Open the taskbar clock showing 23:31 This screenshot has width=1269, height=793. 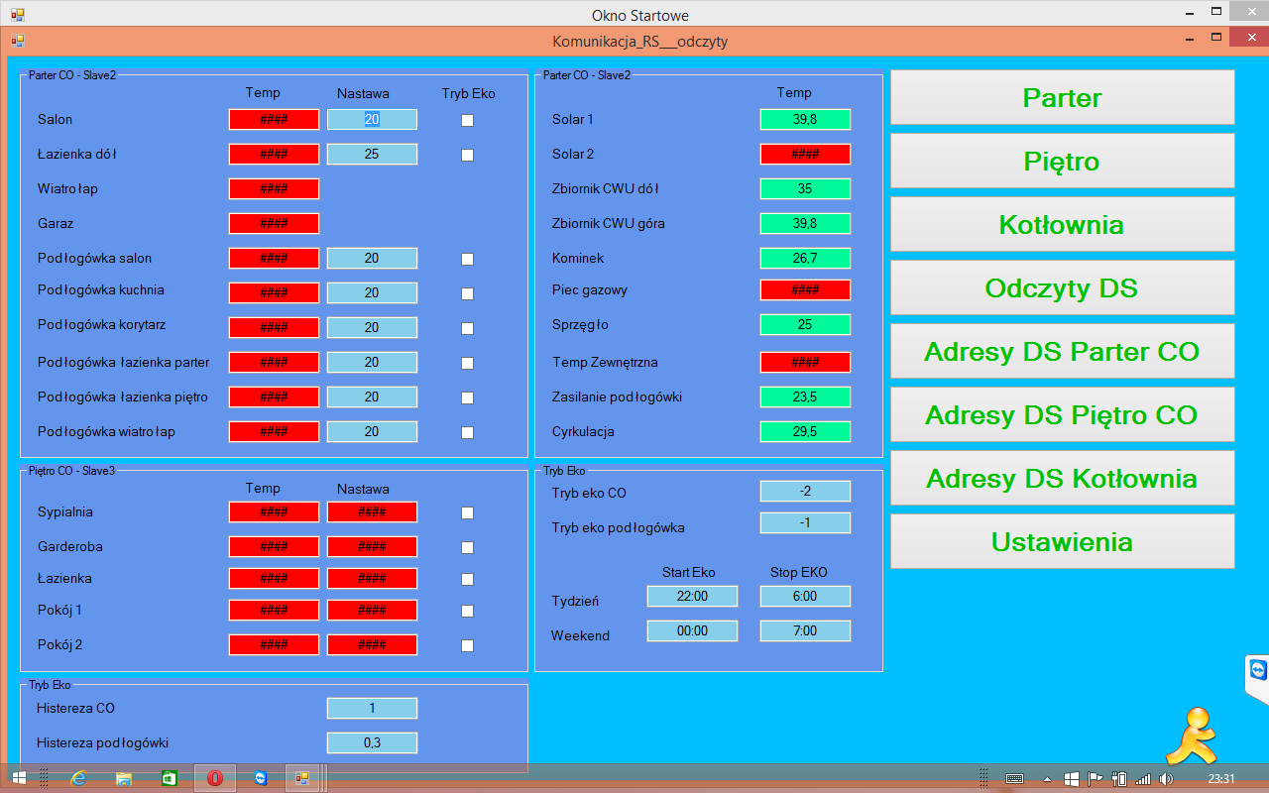(x=1221, y=779)
